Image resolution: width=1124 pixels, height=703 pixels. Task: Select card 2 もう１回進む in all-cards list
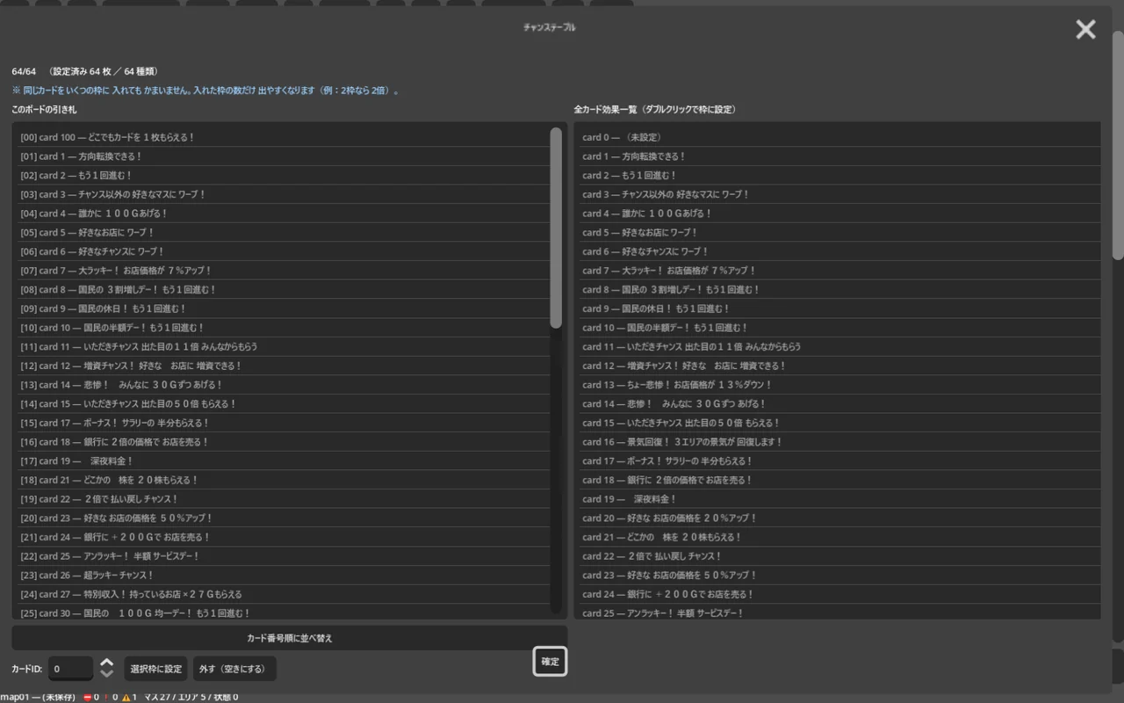tap(839, 176)
